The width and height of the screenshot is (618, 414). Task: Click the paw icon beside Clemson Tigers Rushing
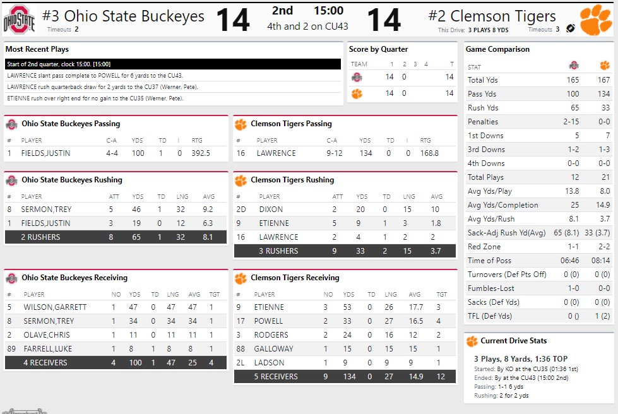(x=241, y=180)
